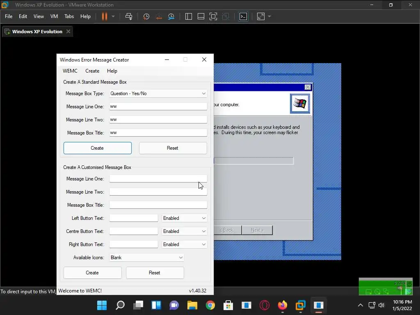Open the VMware View menu
This screenshot has width=420, height=315.
click(39, 16)
